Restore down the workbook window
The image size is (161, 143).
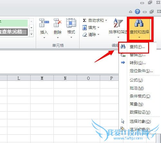152,12
